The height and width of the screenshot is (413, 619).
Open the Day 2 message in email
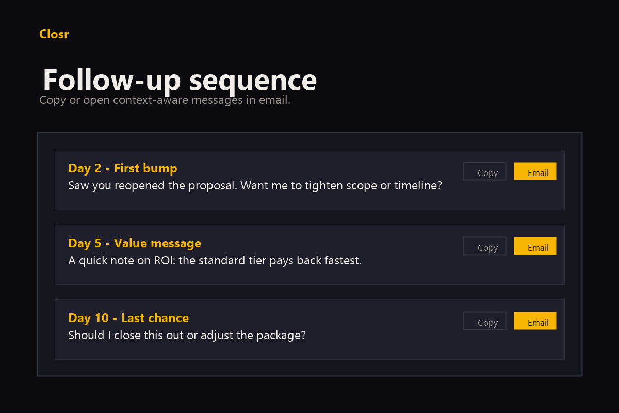pyautogui.click(x=535, y=171)
